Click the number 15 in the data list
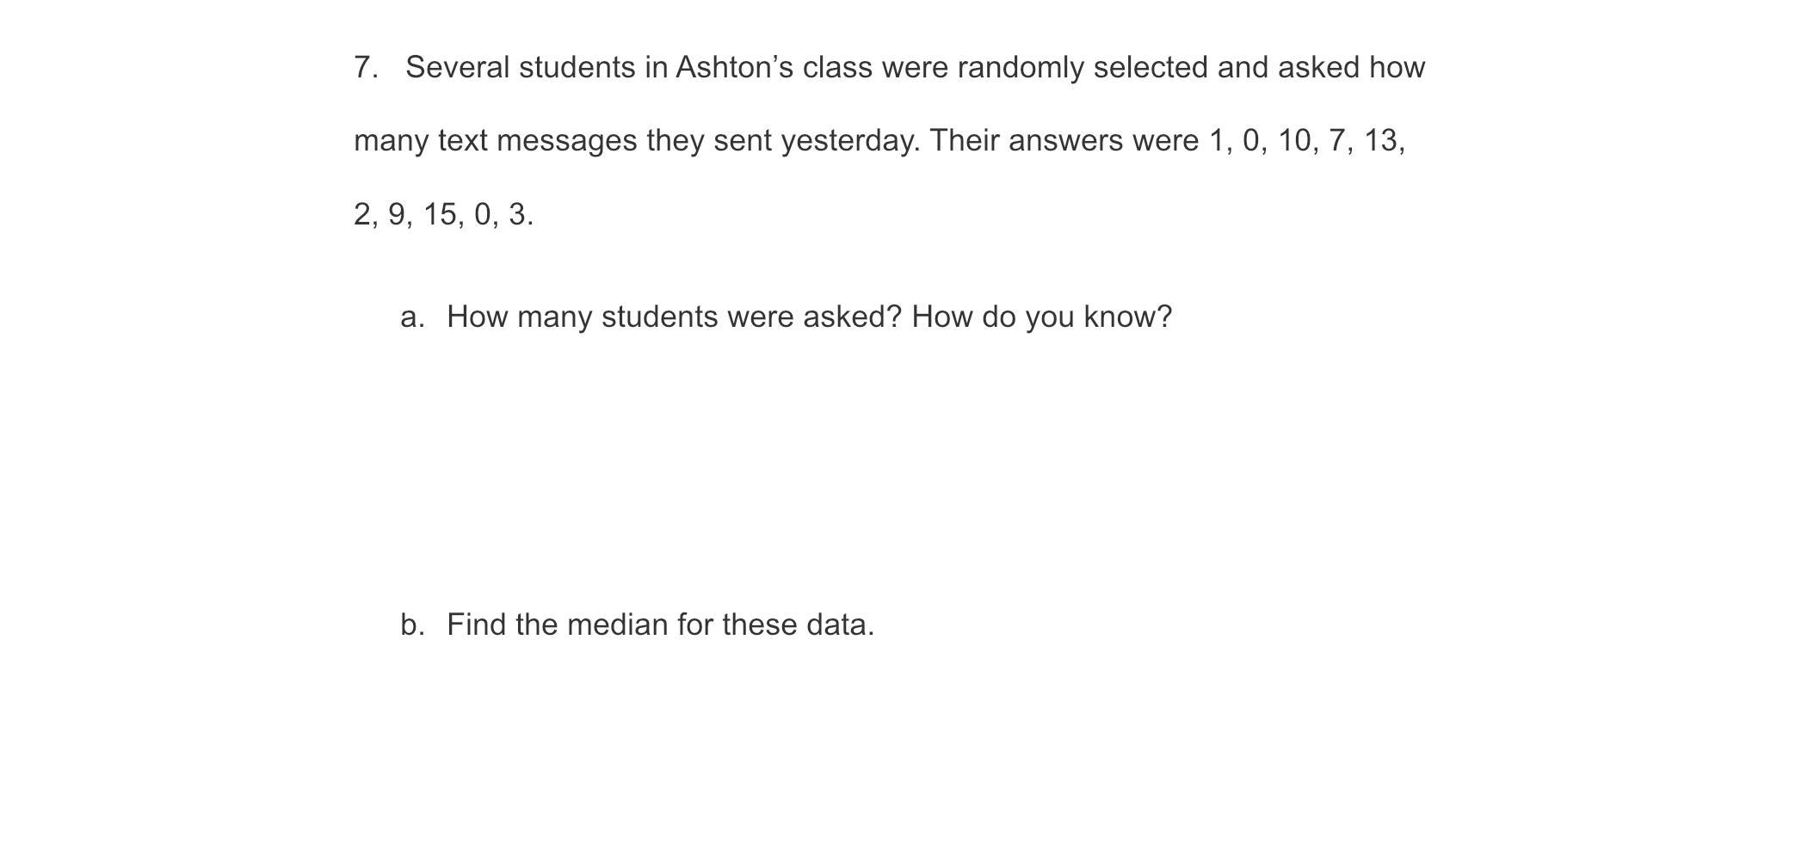 pyautogui.click(x=440, y=214)
